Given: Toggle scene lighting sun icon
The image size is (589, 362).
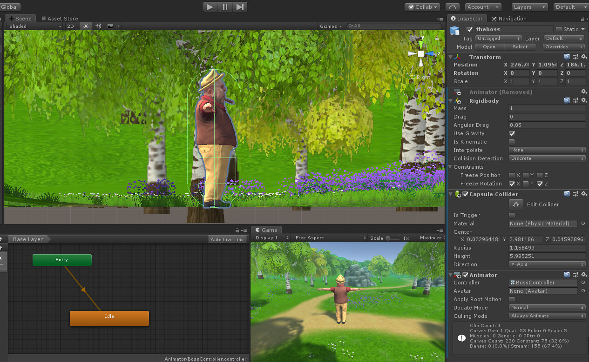Looking at the screenshot, I should point(86,26).
